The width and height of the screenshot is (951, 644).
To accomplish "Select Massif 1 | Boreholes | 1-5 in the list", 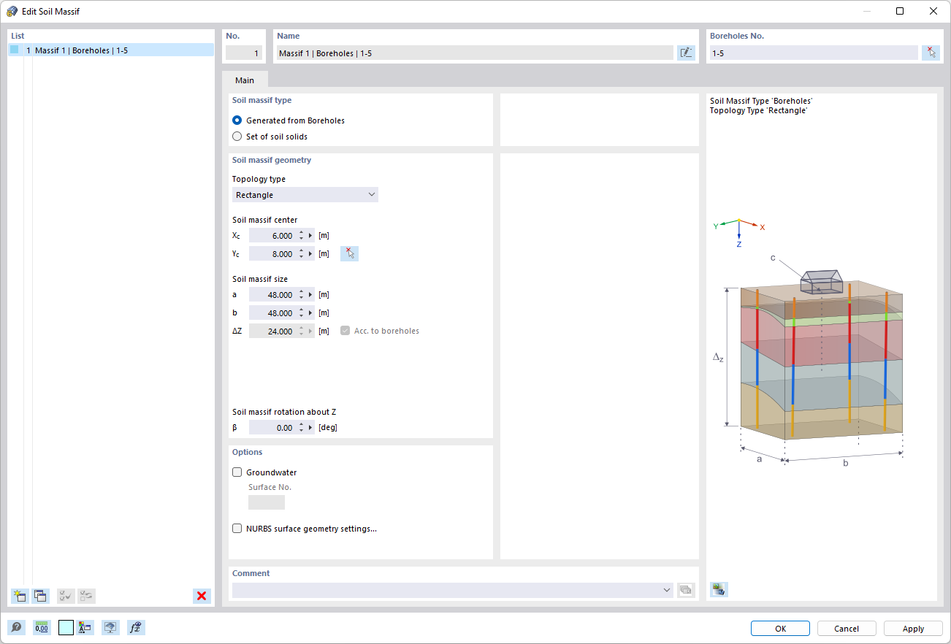I will pos(112,50).
